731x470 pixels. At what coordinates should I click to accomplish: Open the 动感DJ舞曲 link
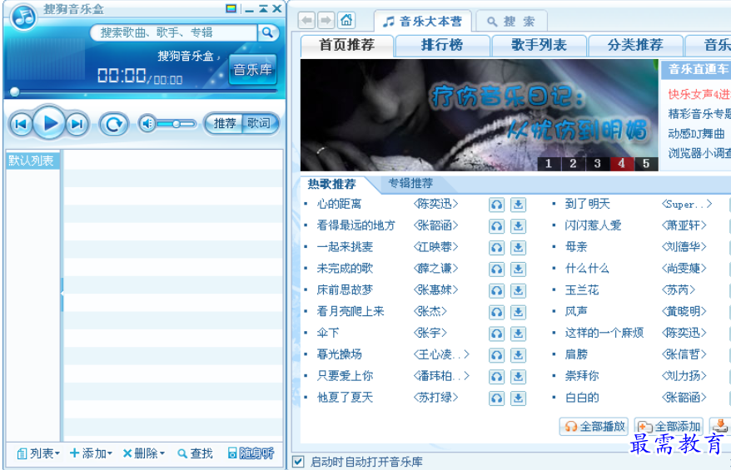[697, 134]
